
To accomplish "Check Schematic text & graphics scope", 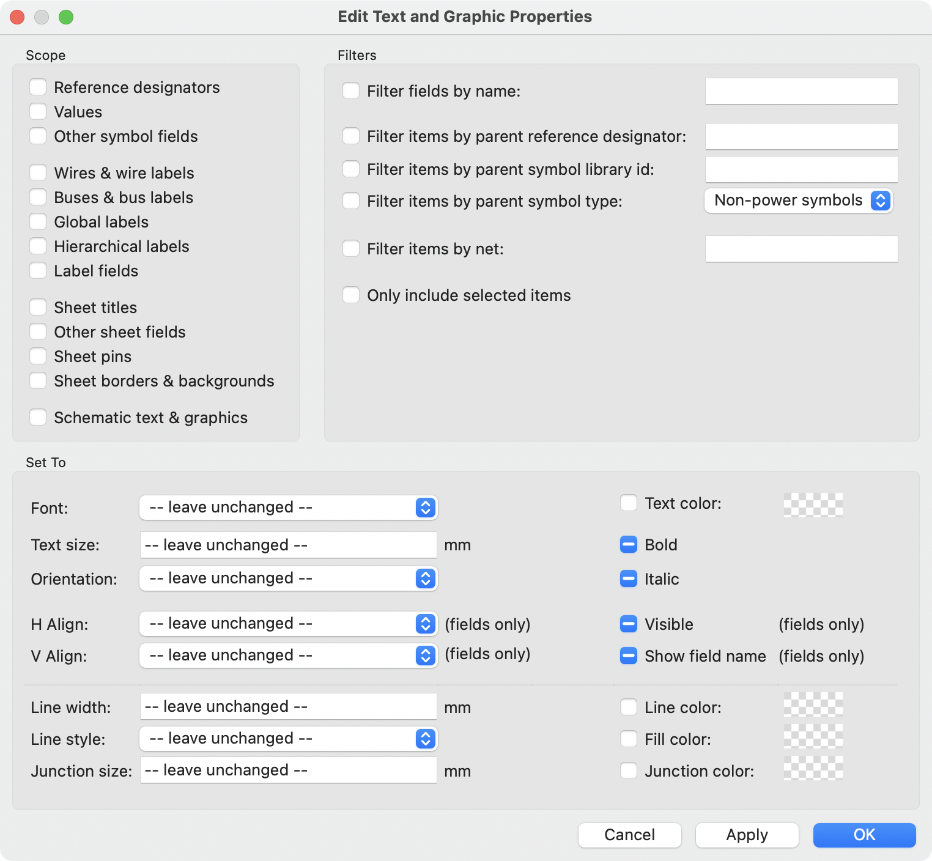I will tap(38, 417).
